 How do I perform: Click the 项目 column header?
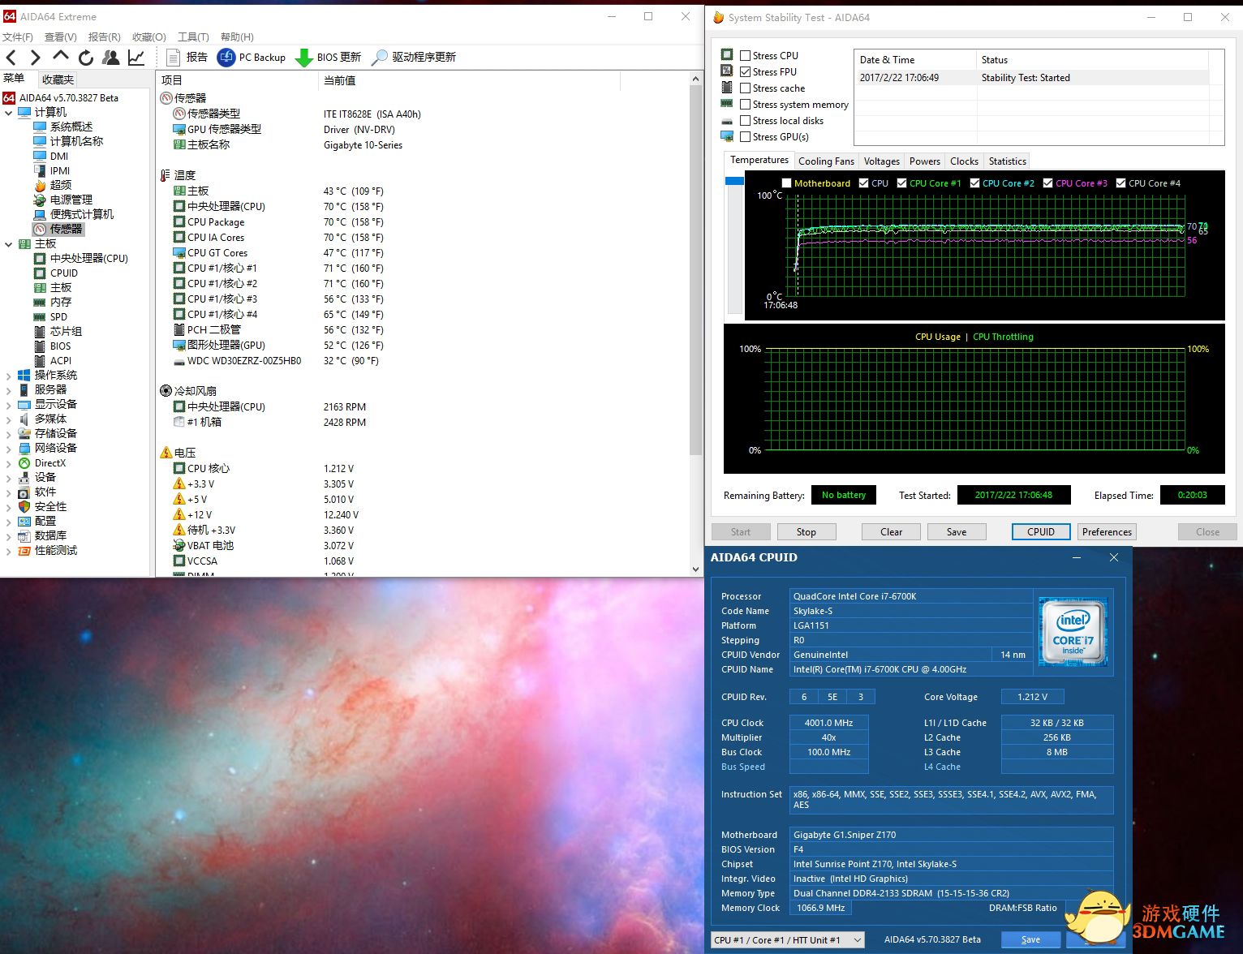[237, 80]
